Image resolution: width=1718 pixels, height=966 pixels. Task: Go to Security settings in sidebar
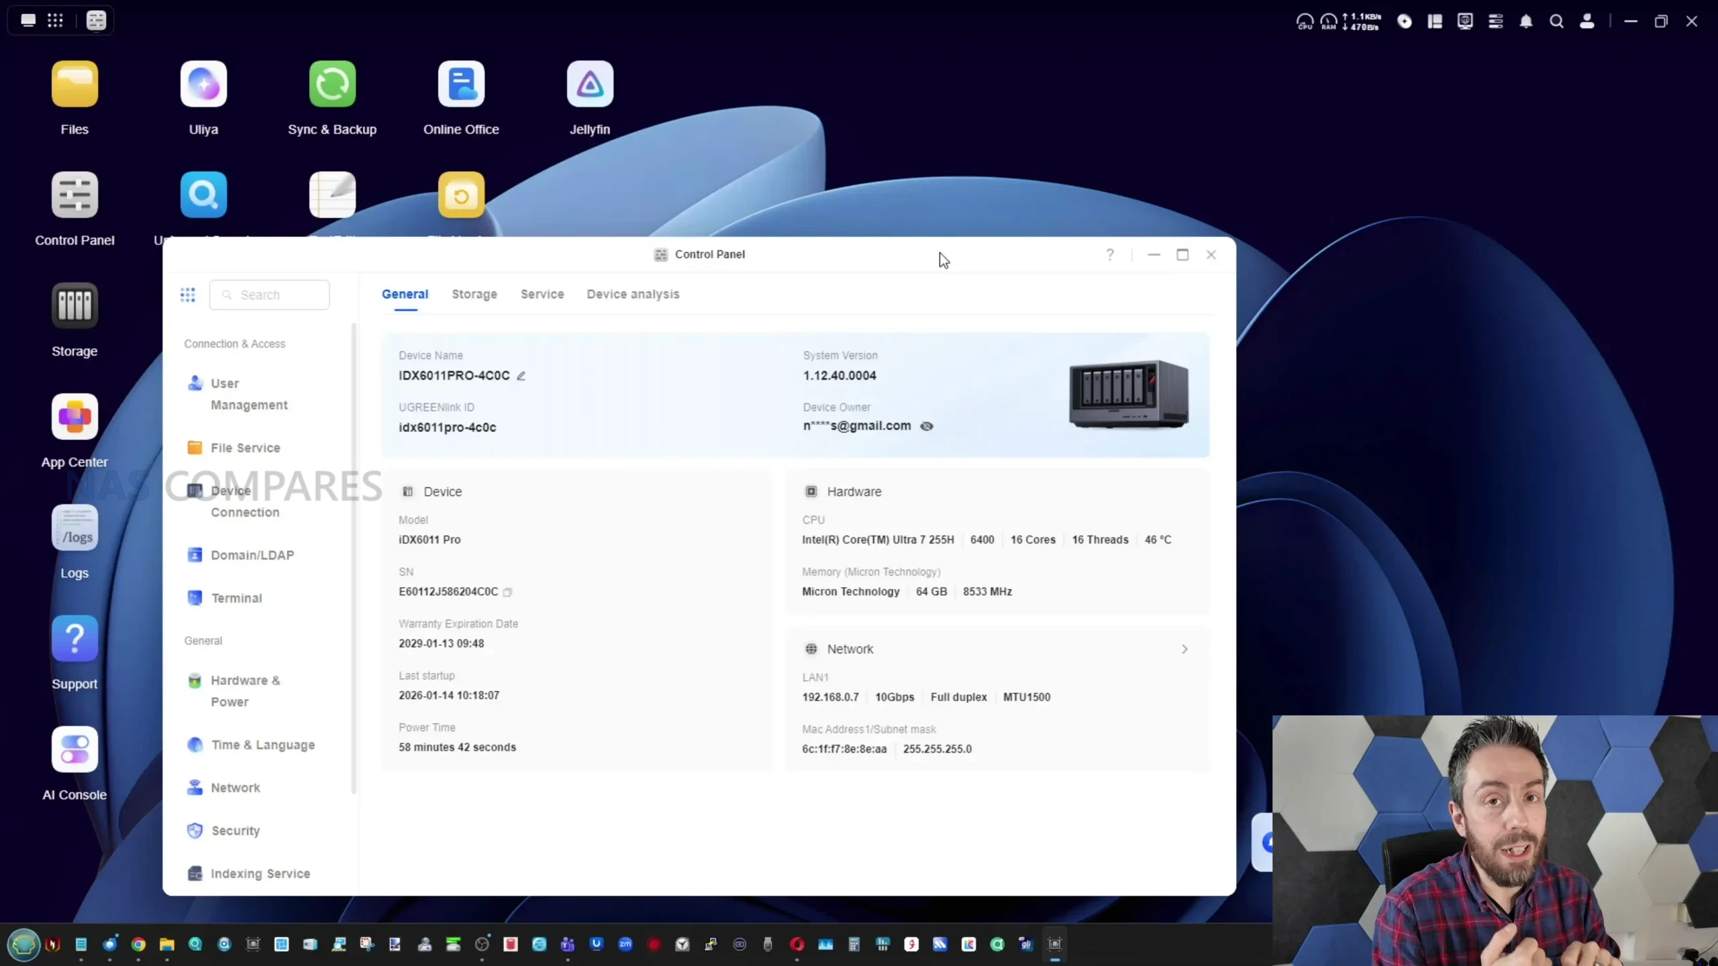pyautogui.click(x=235, y=830)
